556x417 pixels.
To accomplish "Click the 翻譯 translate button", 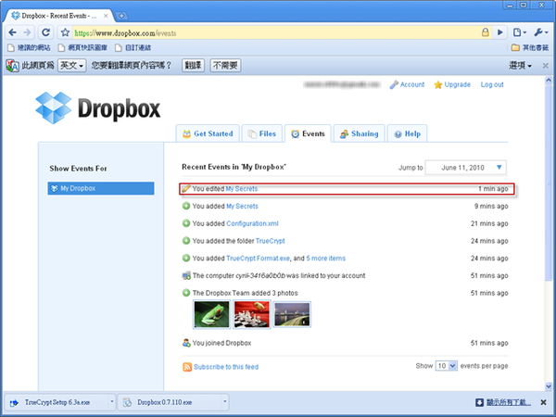I will click(x=194, y=65).
